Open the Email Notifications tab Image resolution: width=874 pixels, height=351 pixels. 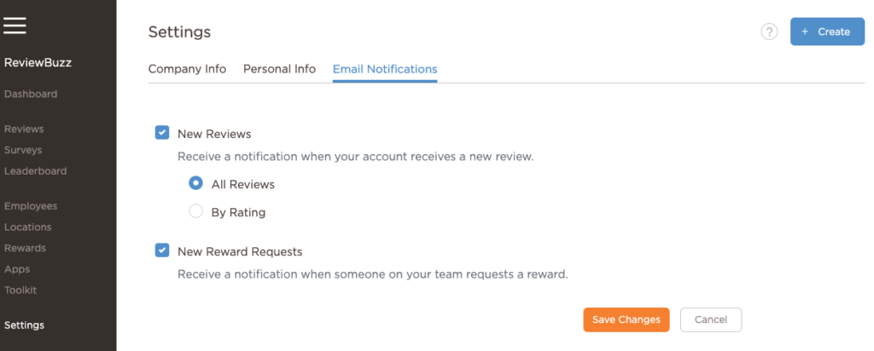pos(385,69)
